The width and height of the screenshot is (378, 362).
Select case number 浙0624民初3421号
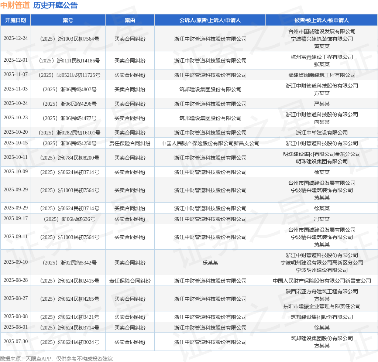click(70, 317)
